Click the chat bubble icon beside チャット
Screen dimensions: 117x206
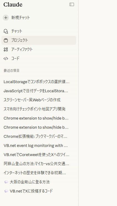[x=6, y=31]
